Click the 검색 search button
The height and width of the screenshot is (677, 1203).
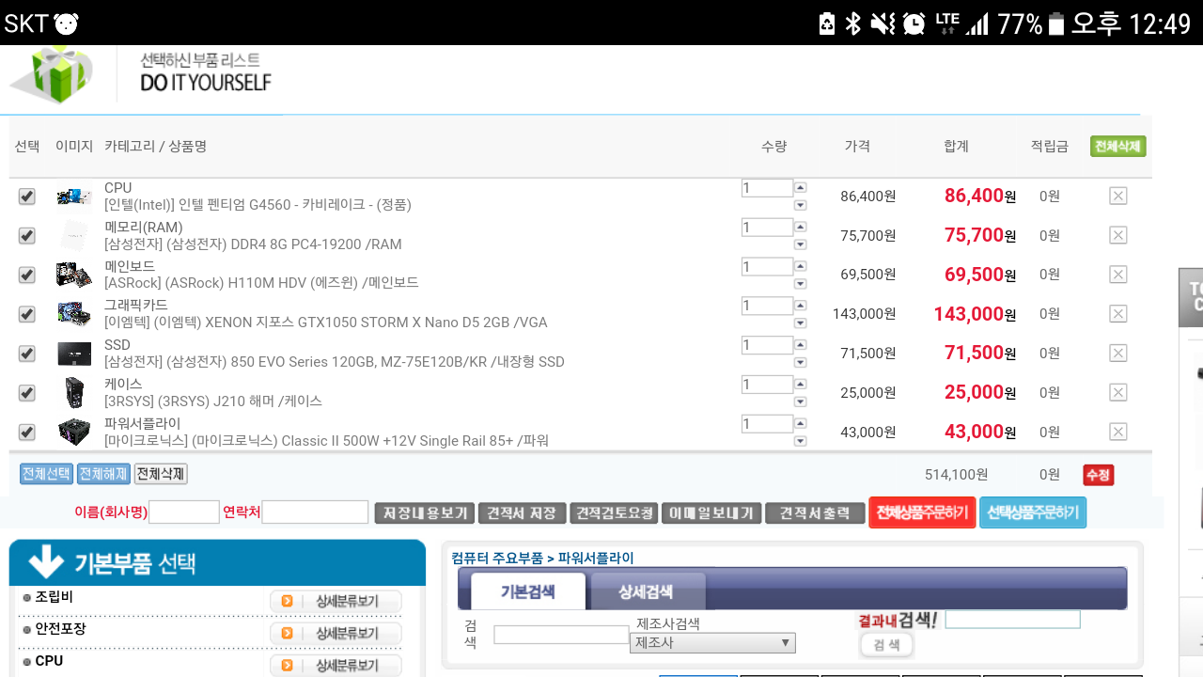tap(886, 645)
